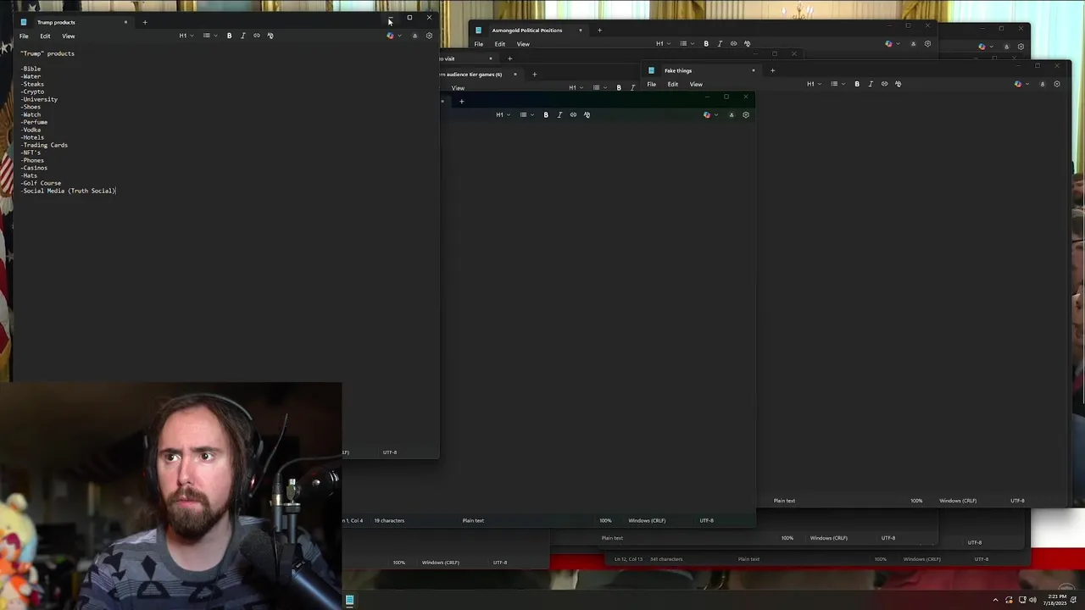
Task: Open Edit menu in Trump products window
Action: click(x=45, y=36)
